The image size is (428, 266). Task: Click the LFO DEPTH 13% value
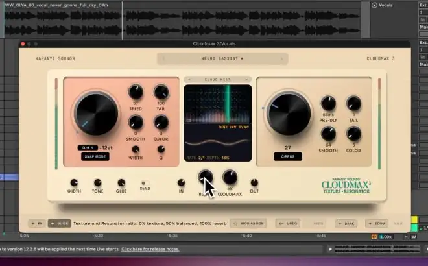[226, 158]
